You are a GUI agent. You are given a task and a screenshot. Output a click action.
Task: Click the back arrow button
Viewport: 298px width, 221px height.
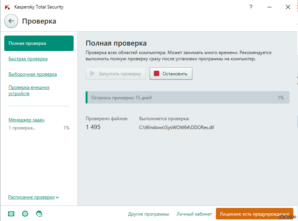[11, 21]
